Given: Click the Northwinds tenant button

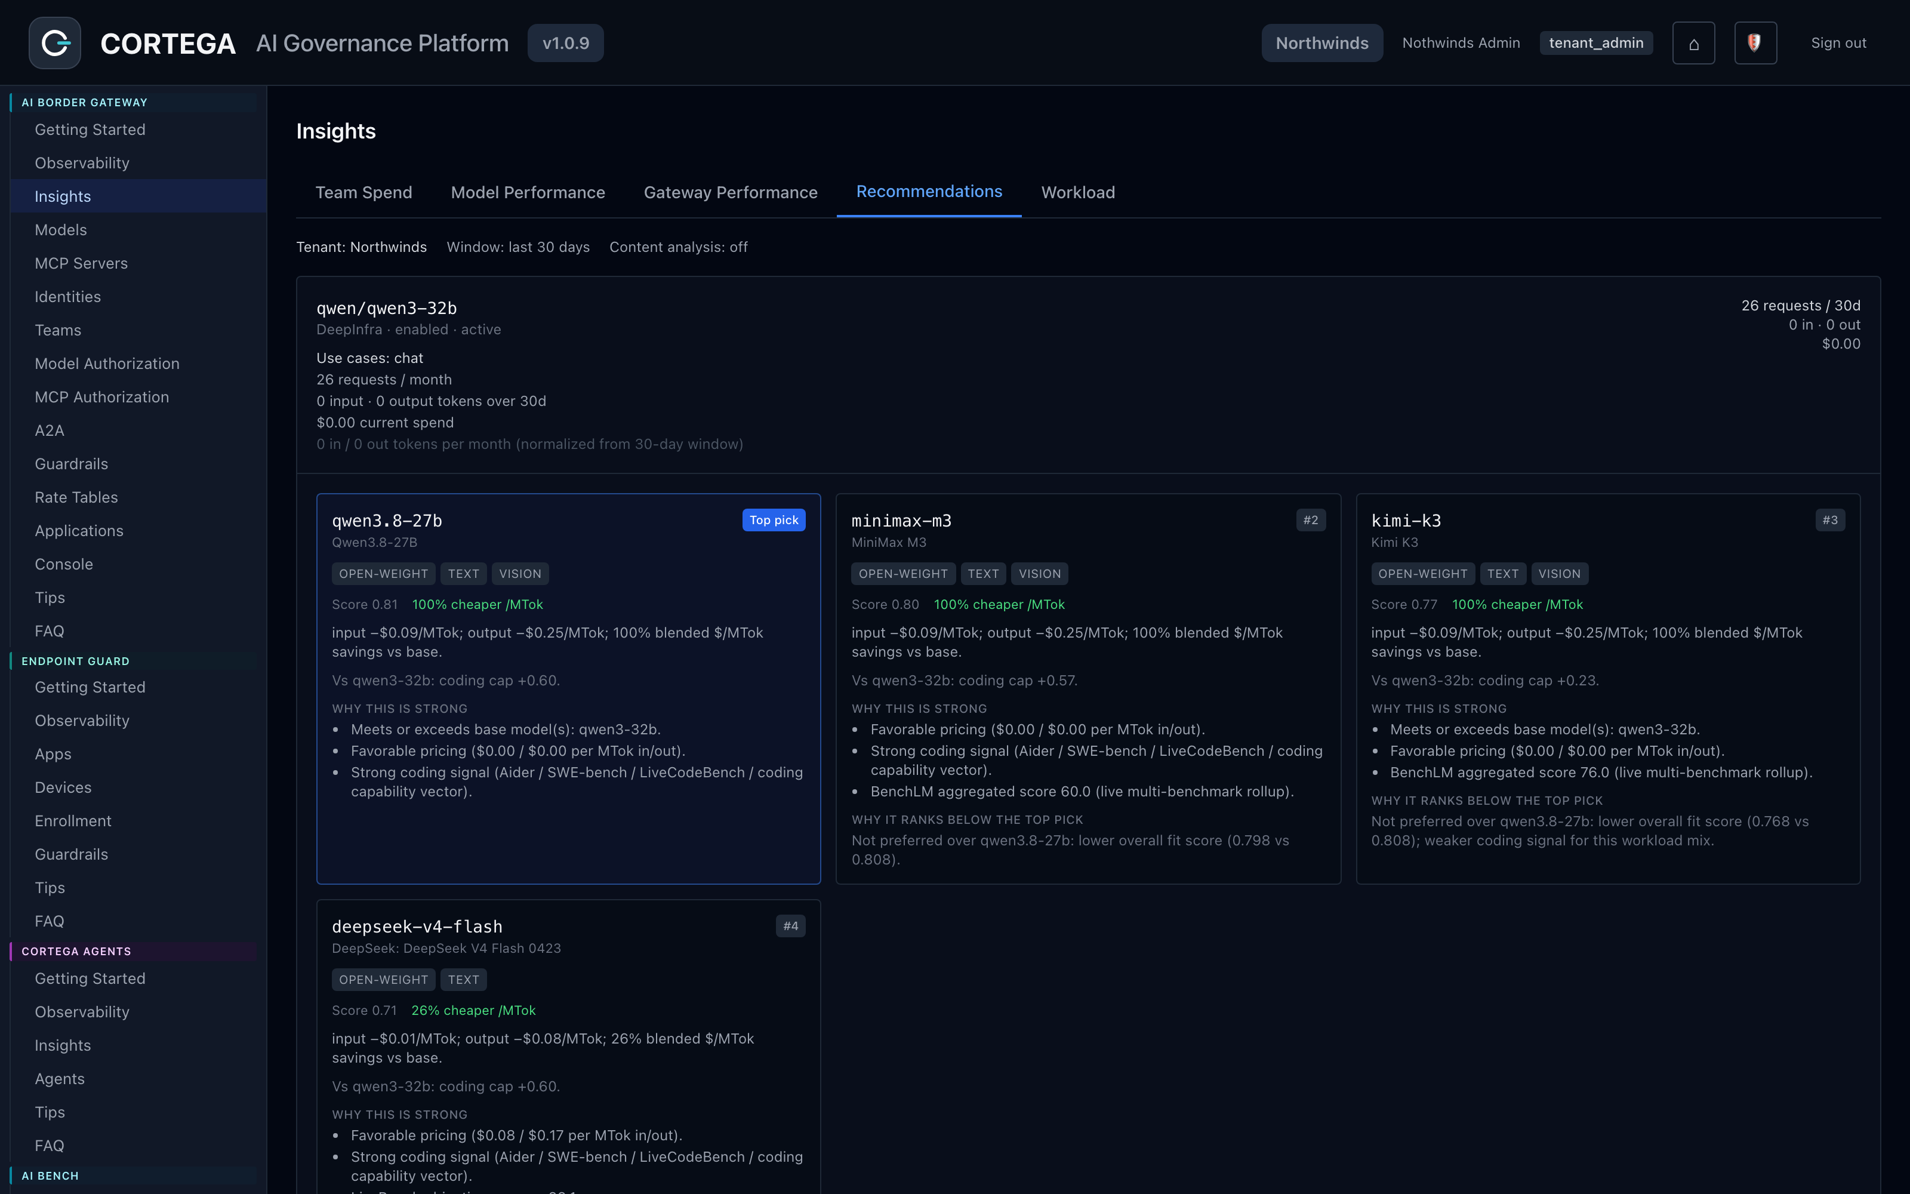Looking at the screenshot, I should click(x=1322, y=44).
